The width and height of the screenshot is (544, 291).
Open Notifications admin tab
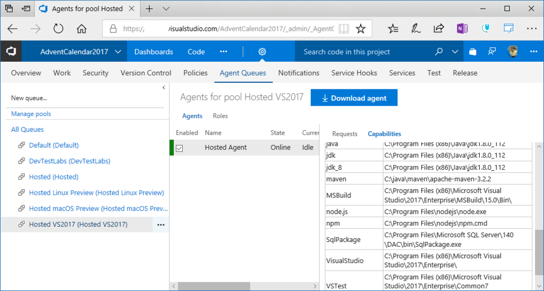[x=299, y=73]
